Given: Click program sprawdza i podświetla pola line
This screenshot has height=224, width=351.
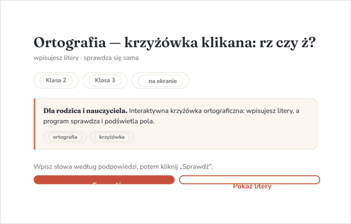Looking at the screenshot, I should 99,121.
